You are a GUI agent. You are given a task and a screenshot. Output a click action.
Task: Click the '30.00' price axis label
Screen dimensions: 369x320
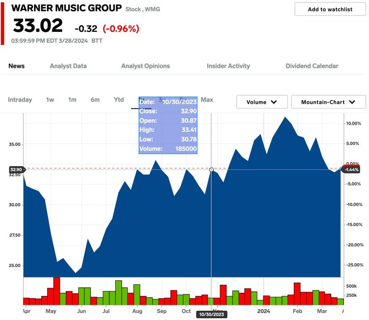tap(15, 205)
